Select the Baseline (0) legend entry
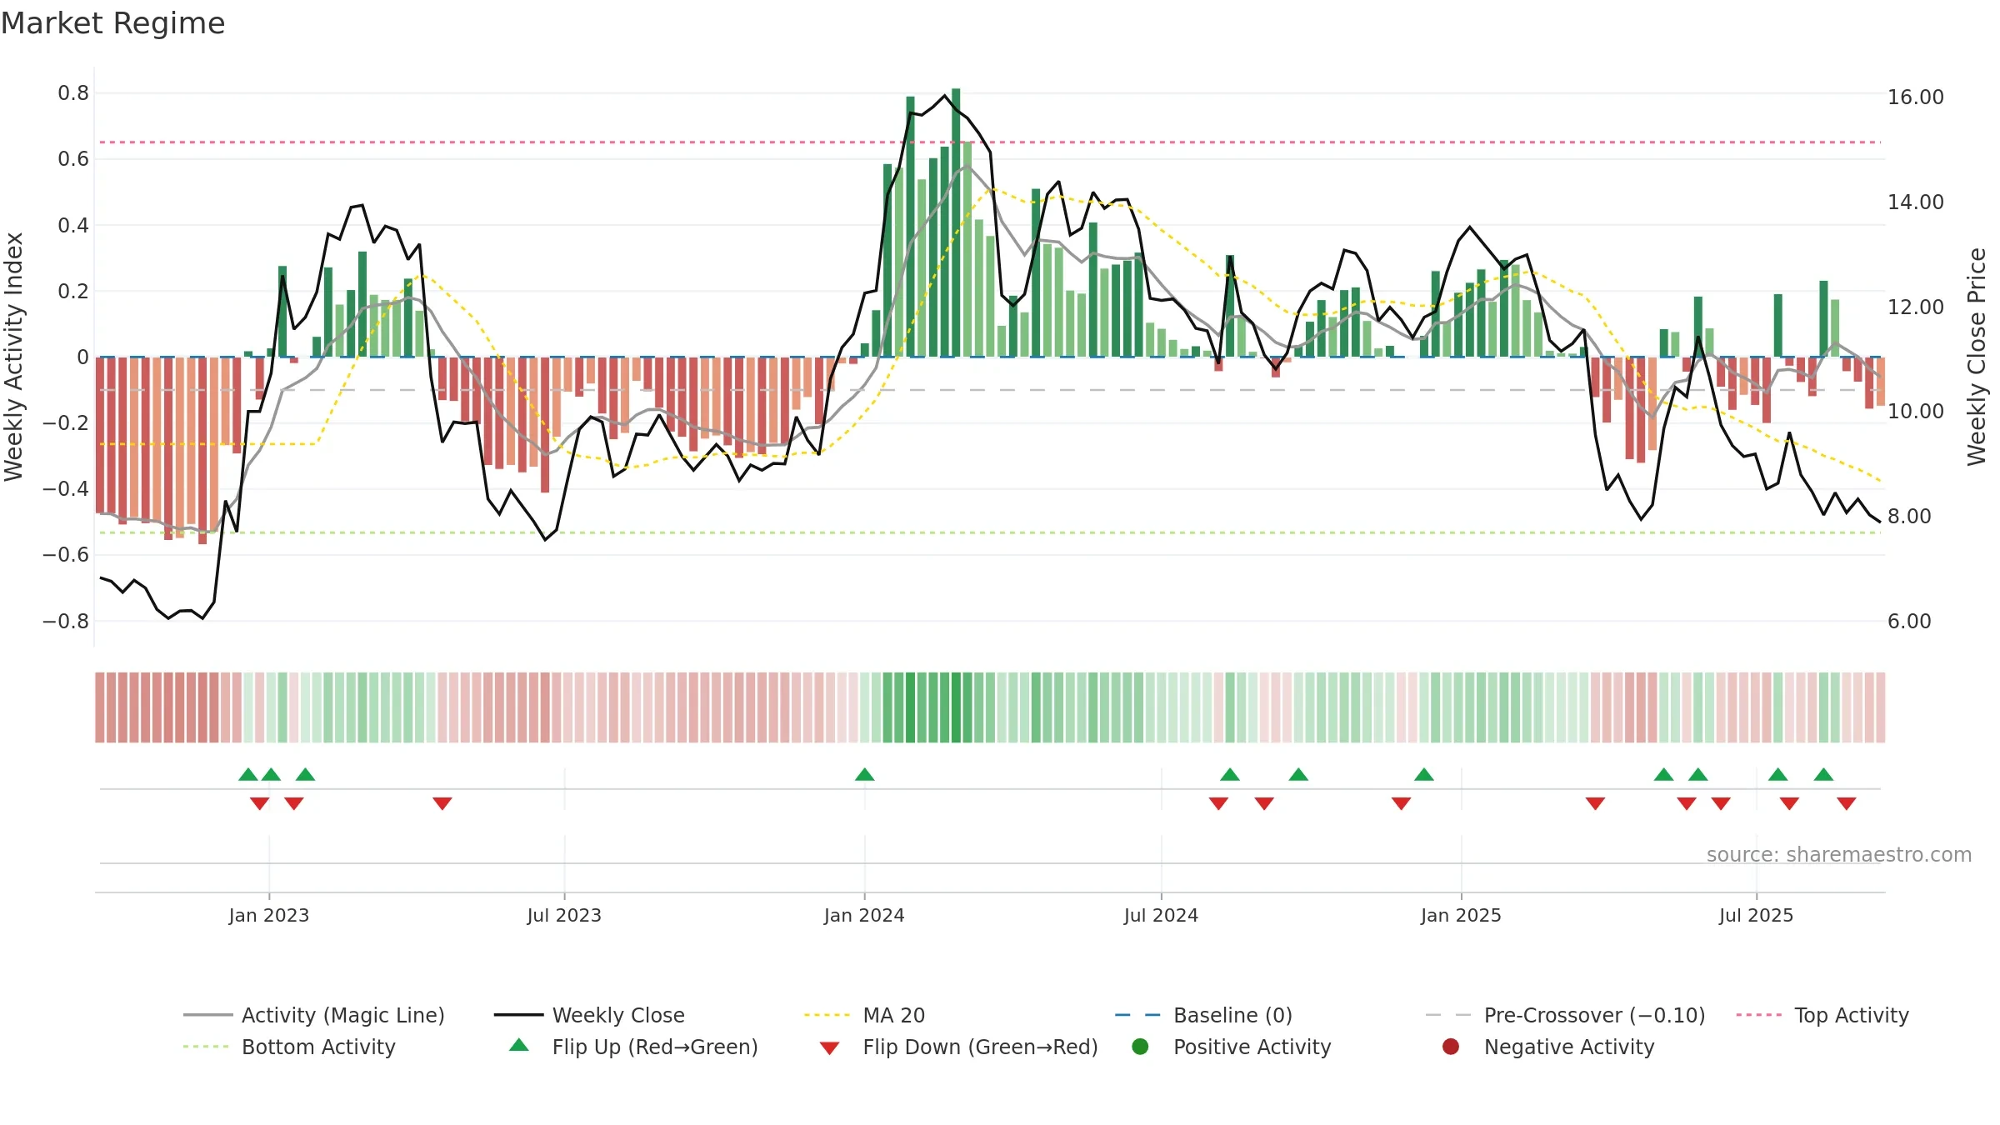Image resolution: width=2000 pixels, height=1125 pixels. click(x=1203, y=1015)
